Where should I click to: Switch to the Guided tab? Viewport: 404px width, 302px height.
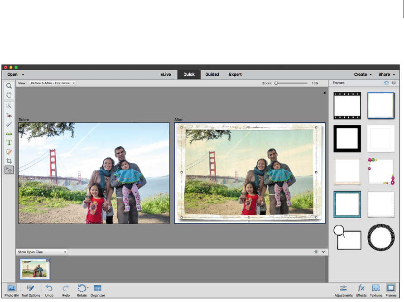point(212,74)
